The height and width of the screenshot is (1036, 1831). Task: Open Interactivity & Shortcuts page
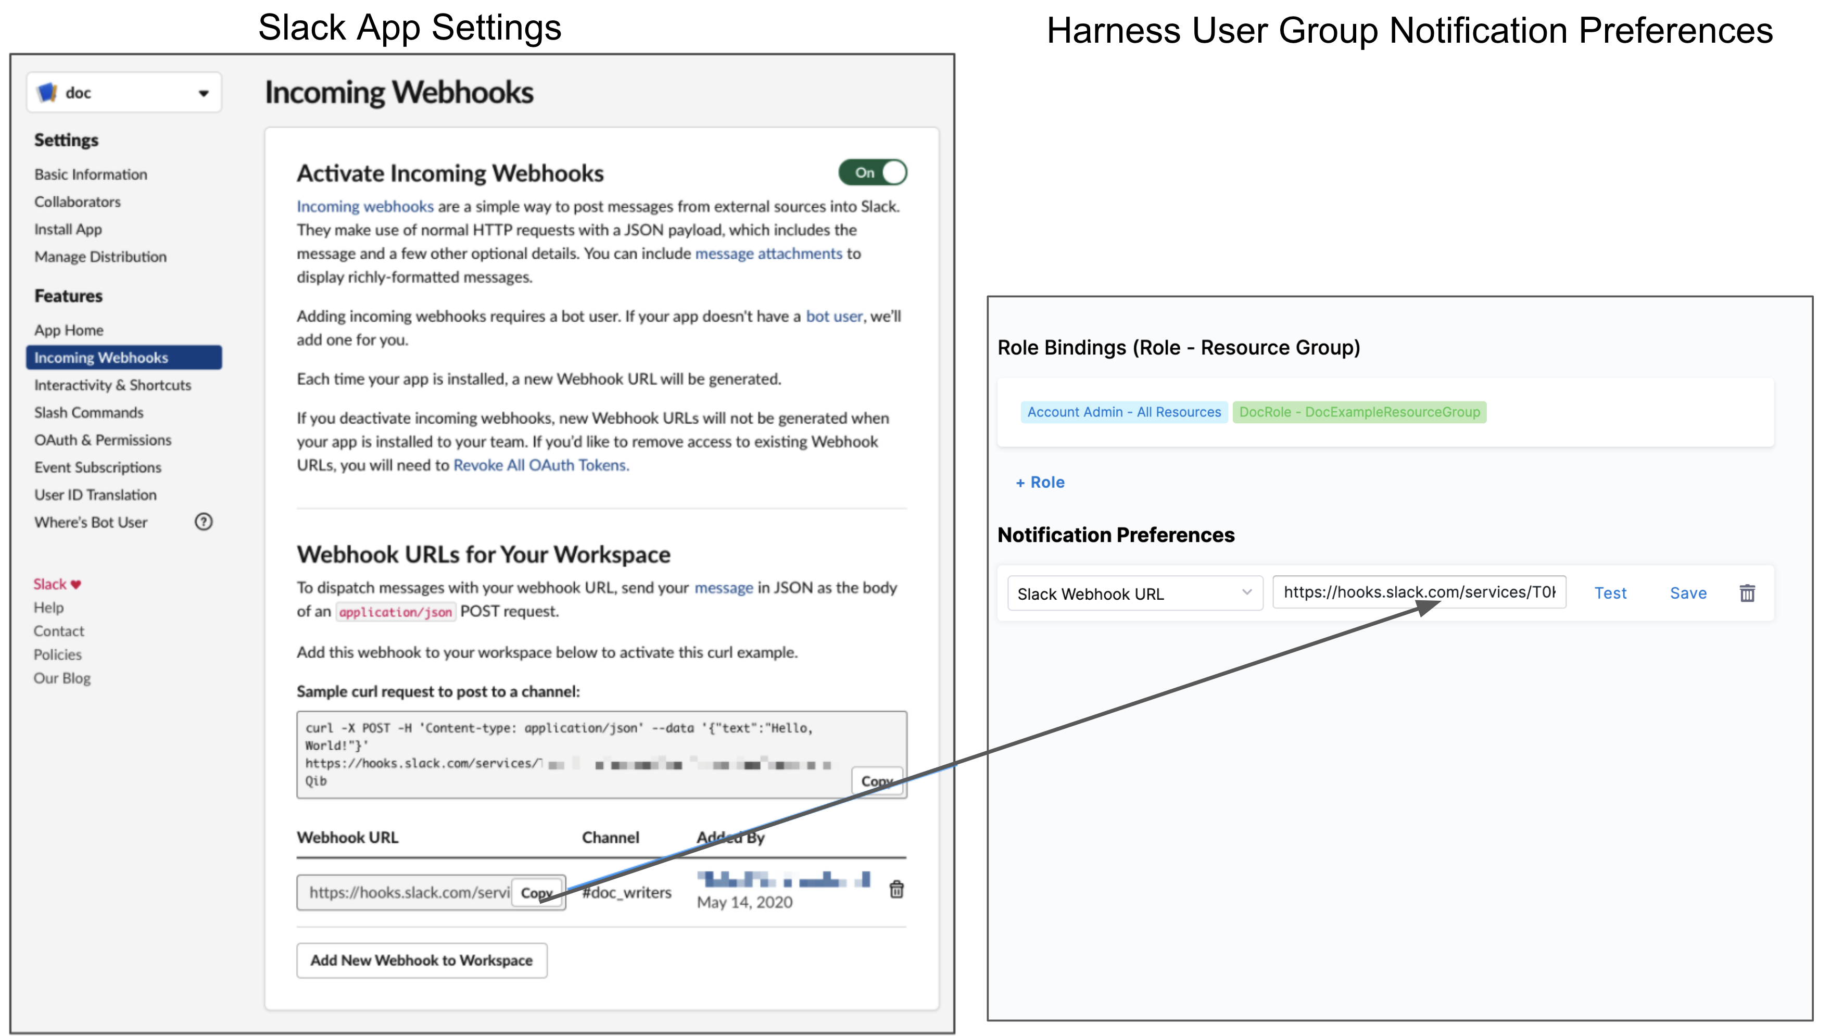click(112, 385)
